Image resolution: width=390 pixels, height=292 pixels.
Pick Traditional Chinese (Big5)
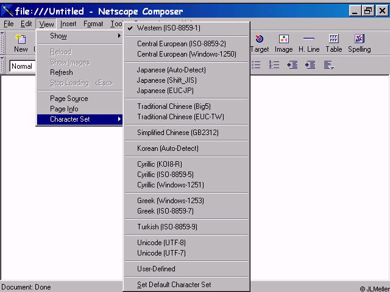click(x=186, y=106)
